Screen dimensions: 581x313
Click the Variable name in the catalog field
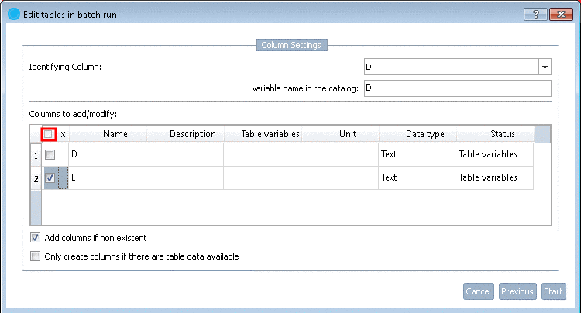(x=458, y=88)
